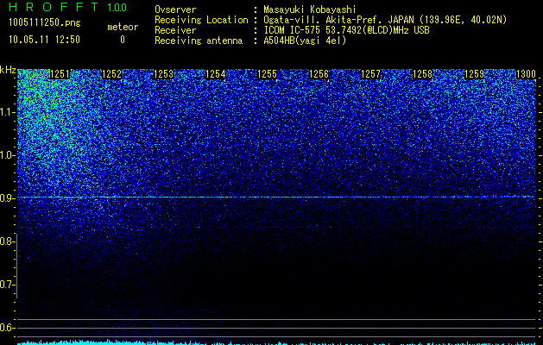
Task: Click receiver text ICOM IC-575 53.7492 MHz USB
Action: 346,30
